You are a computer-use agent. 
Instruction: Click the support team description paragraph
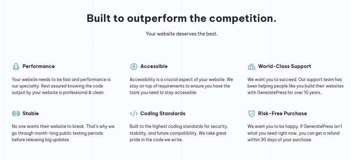[x=295, y=86]
